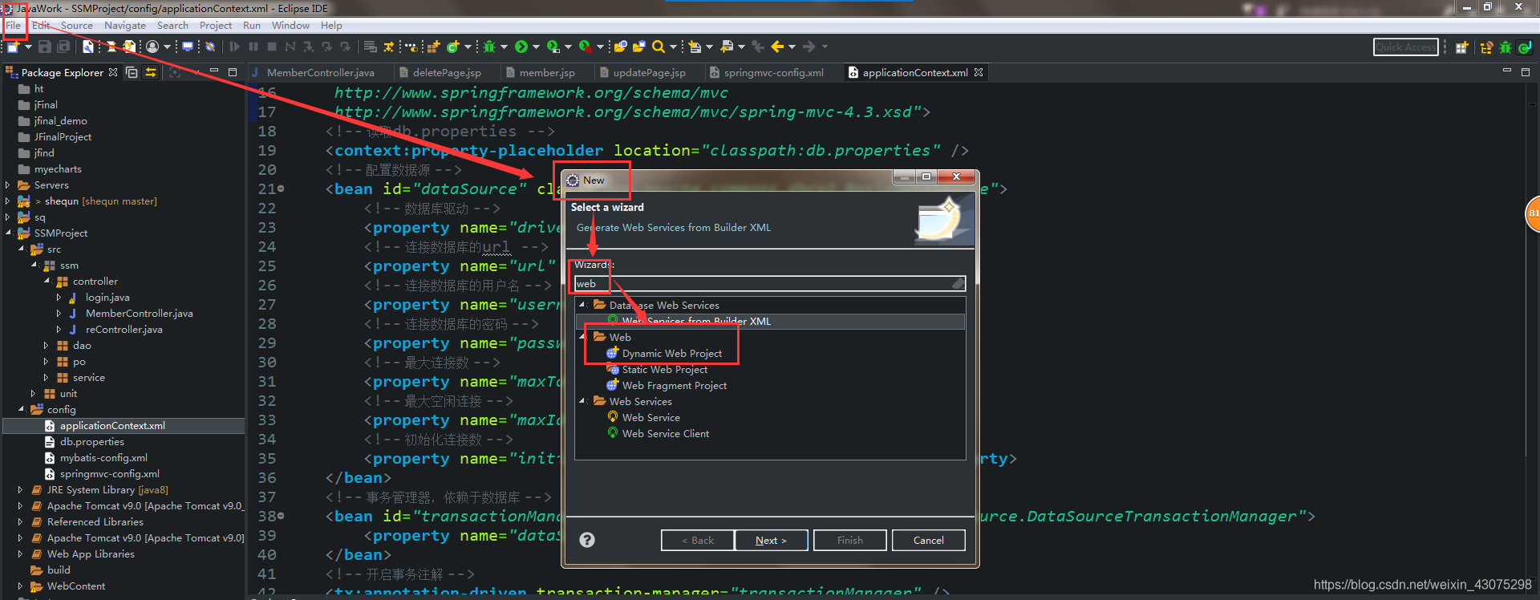Switch to the Java EE perspective icon
Image resolution: width=1540 pixels, height=600 pixels.
point(1486,47)
